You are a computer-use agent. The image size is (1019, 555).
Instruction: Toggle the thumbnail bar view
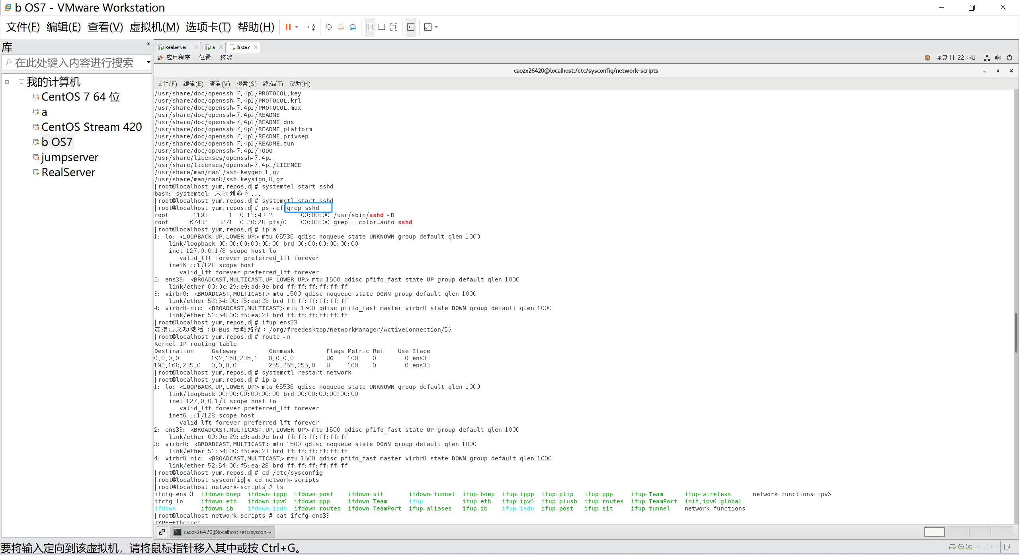coord(382,27)
